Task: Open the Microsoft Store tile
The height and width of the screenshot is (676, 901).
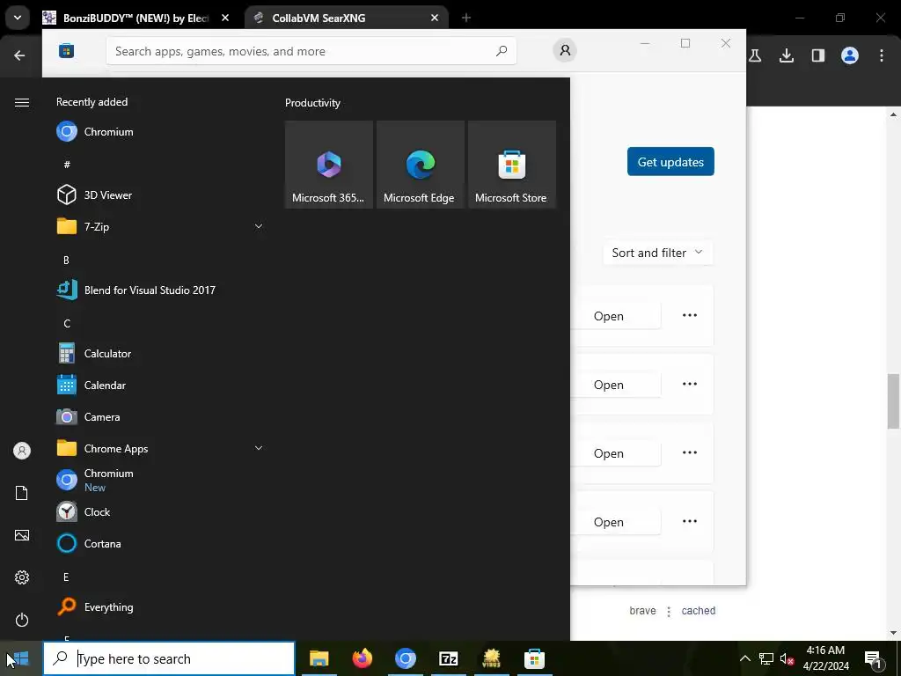Action: click(511, 165)
